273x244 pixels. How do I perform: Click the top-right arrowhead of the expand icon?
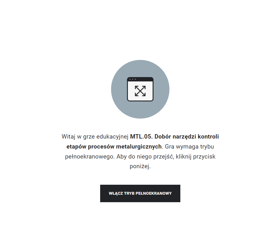pos(144,87)
